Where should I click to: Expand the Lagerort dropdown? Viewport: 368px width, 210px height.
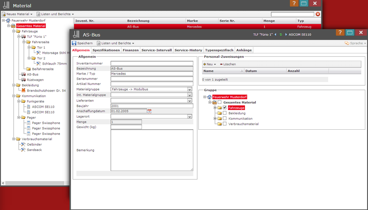click(189, 116)
